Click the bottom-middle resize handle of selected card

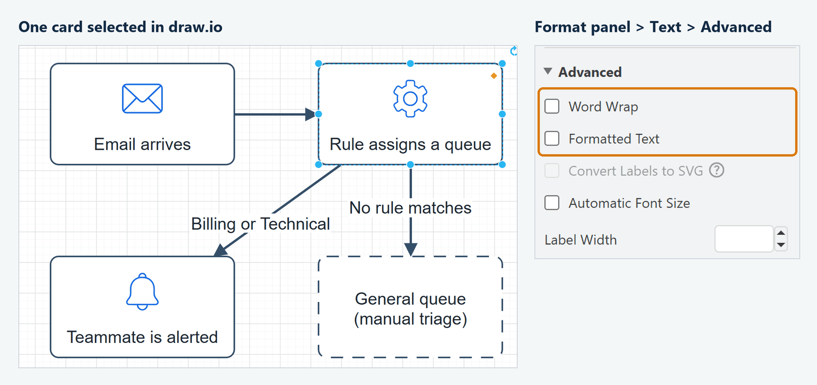coord(410,165)
